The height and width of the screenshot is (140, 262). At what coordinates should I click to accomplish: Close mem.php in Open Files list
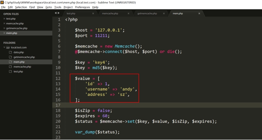click(x=4, y=33)
